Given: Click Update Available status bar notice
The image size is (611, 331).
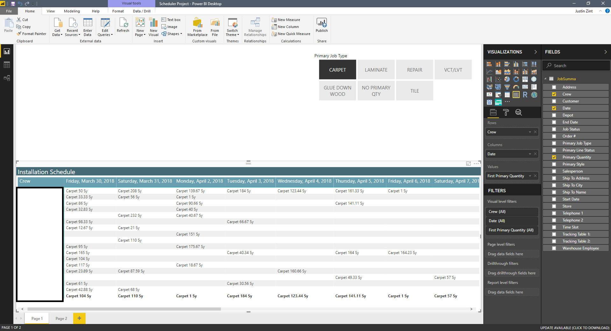Looking at the screenshot, I should point(575,327).
